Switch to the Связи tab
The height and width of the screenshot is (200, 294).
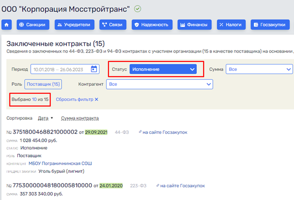pyautogui.click(x=113, y=25)
